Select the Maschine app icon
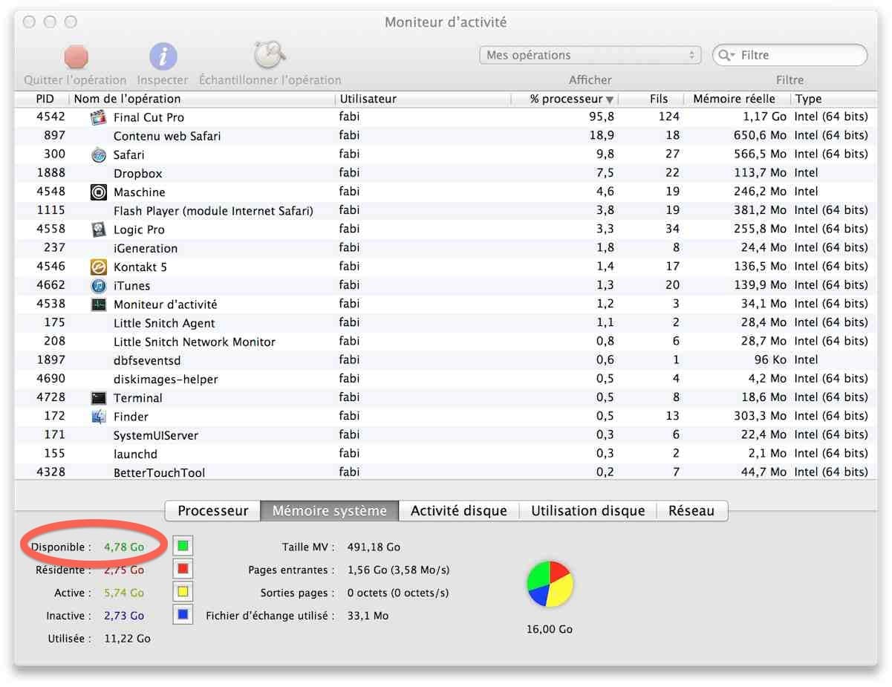The height and width of the screenshot is (687, 892). pyautogui.click(x=98, y=192)
